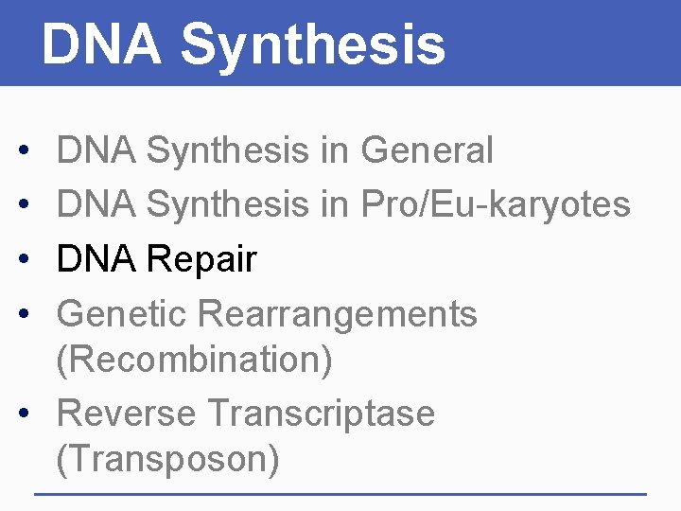Click the "(Recombination)" text
Image resolution: width=681 pixels, height=511 pixels.
(x=194, y=360)
